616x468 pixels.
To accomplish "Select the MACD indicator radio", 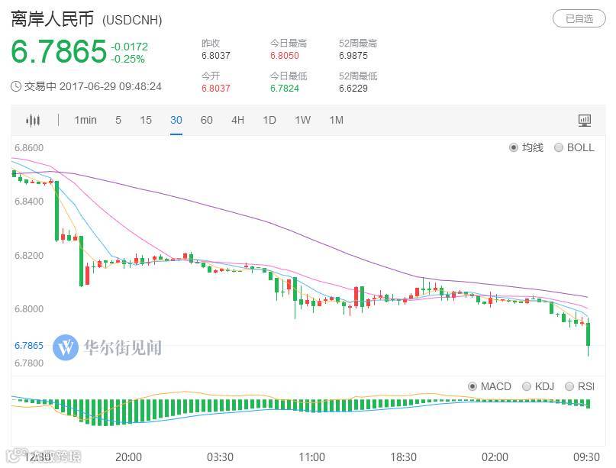I will [x=472, y=386].
